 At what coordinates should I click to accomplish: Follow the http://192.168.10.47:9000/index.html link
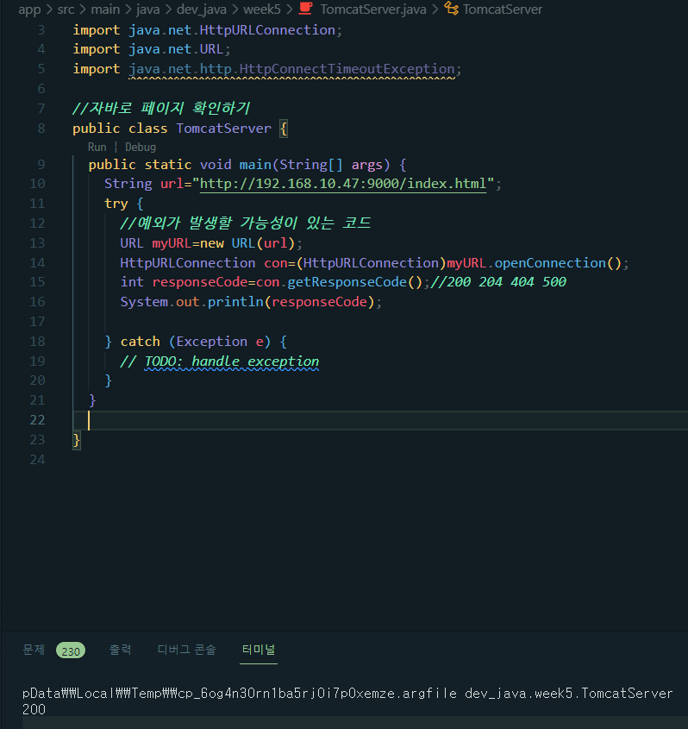(x=343, y=184)
